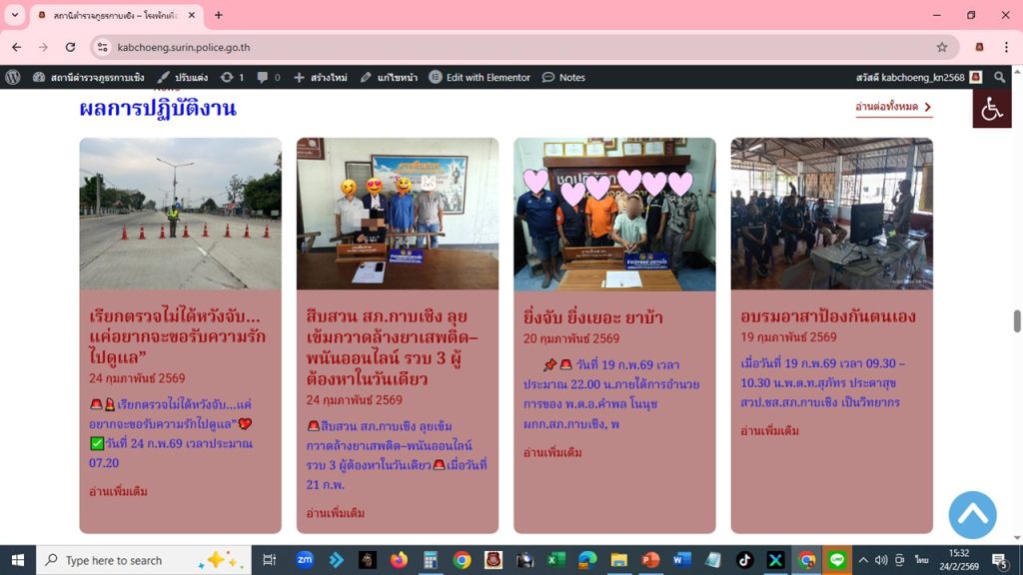
Task: Reload the page using the refresh icon
Action: point(70,47)
